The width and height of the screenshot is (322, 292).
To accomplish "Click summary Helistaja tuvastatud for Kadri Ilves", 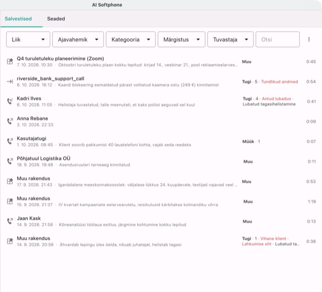I will coord(126,105).
